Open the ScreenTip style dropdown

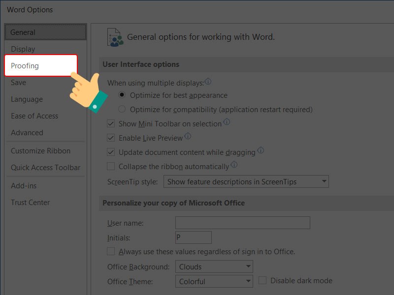point(246,182)
